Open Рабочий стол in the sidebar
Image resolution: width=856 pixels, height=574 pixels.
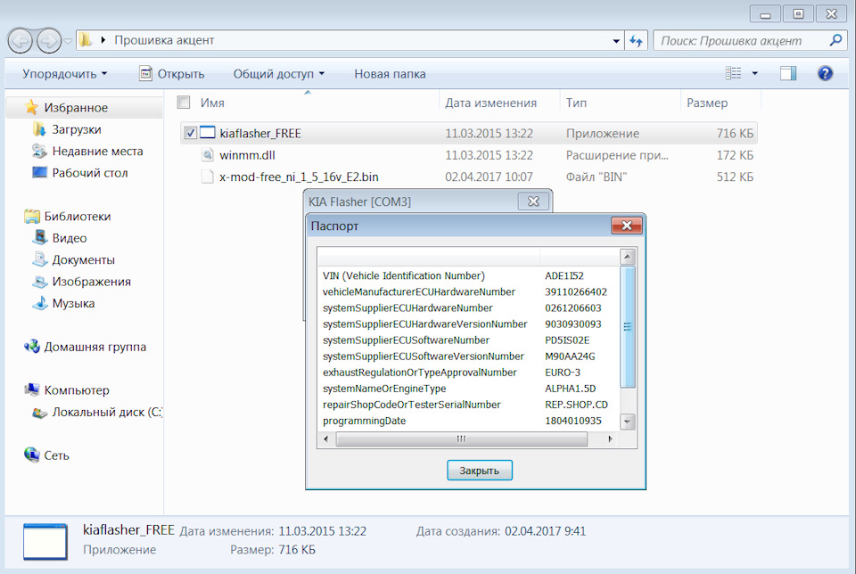click(x=90, y=173)
